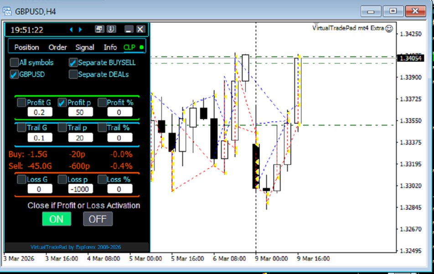Close the GBPUSD,H4 chart window
This screenshot has height=274, width=434.
(x=415, y=11)
